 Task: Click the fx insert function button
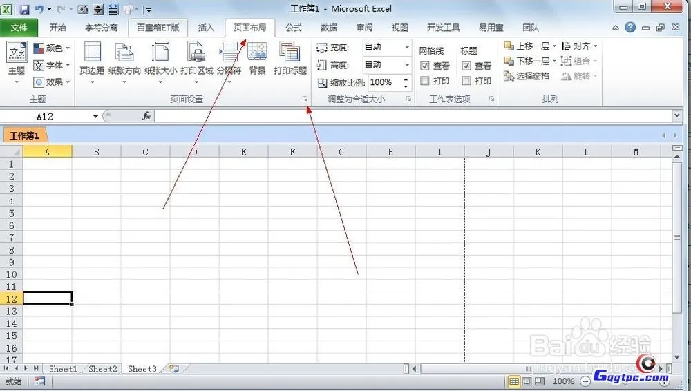click(146, 116)
